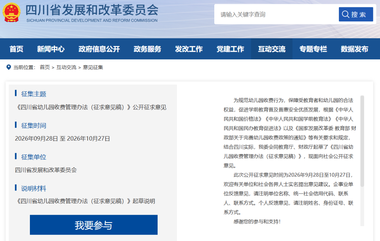
Task: Open the 起草说明 explanatory material link
Action: coord(85,201)
